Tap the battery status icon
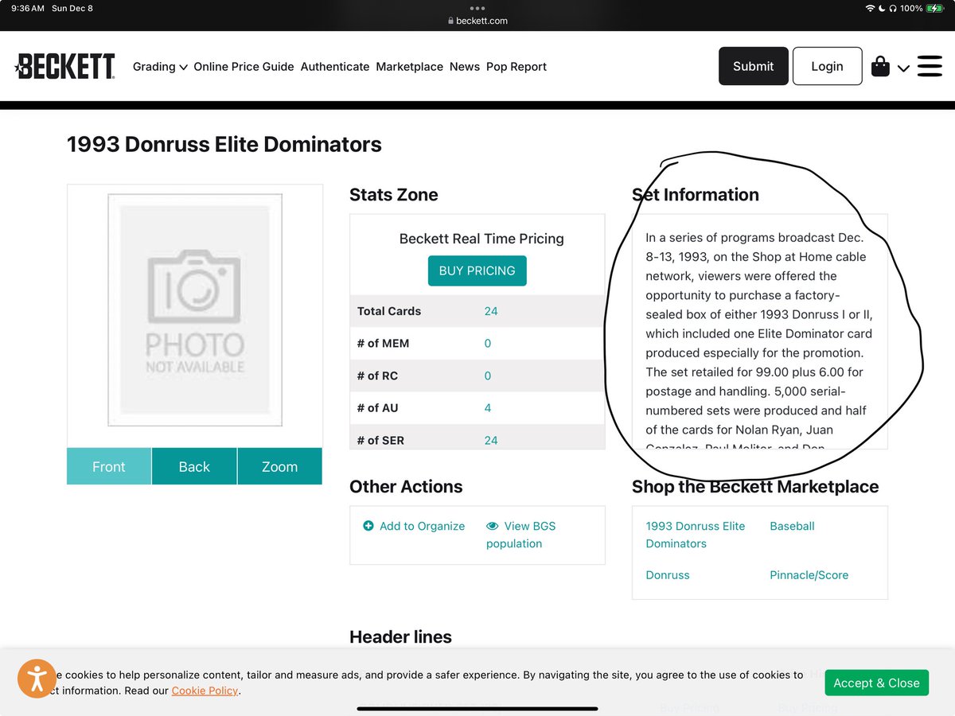 click(x=936, y=9)
